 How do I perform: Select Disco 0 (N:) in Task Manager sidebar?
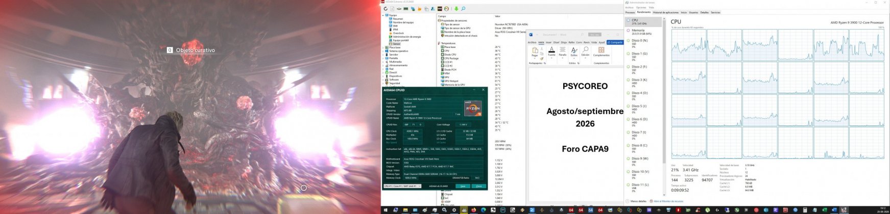[x=644, y=43]
